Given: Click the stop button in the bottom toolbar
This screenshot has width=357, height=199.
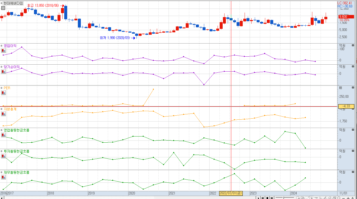Looking at the screenshot, I should click(267, 198).
